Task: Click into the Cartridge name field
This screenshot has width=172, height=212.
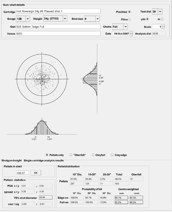Action: 58,12
